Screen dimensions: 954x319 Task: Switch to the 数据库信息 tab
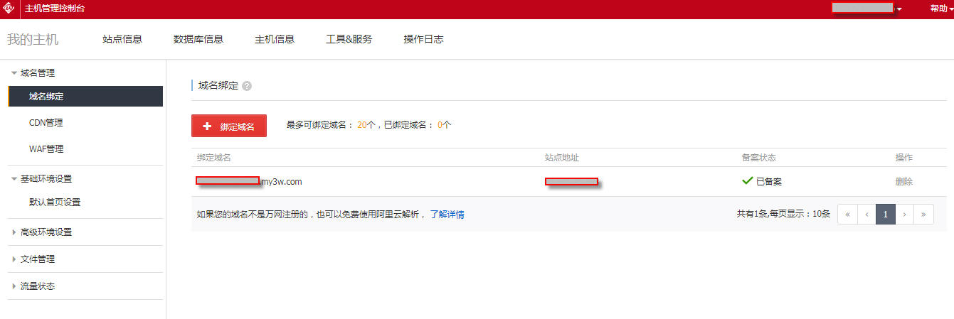(198, 39)
